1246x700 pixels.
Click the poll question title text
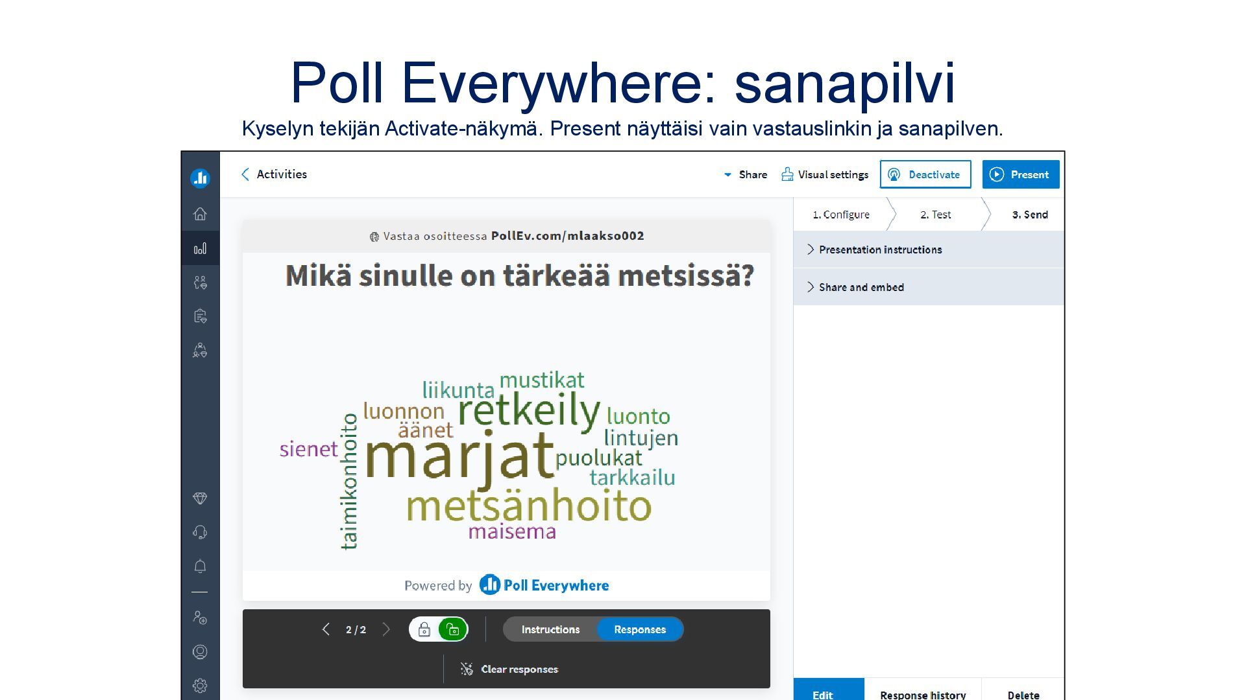520,275
